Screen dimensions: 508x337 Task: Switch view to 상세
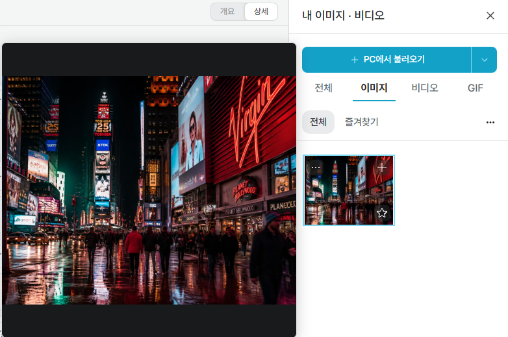pyautogui.click(x=260, y=11)
